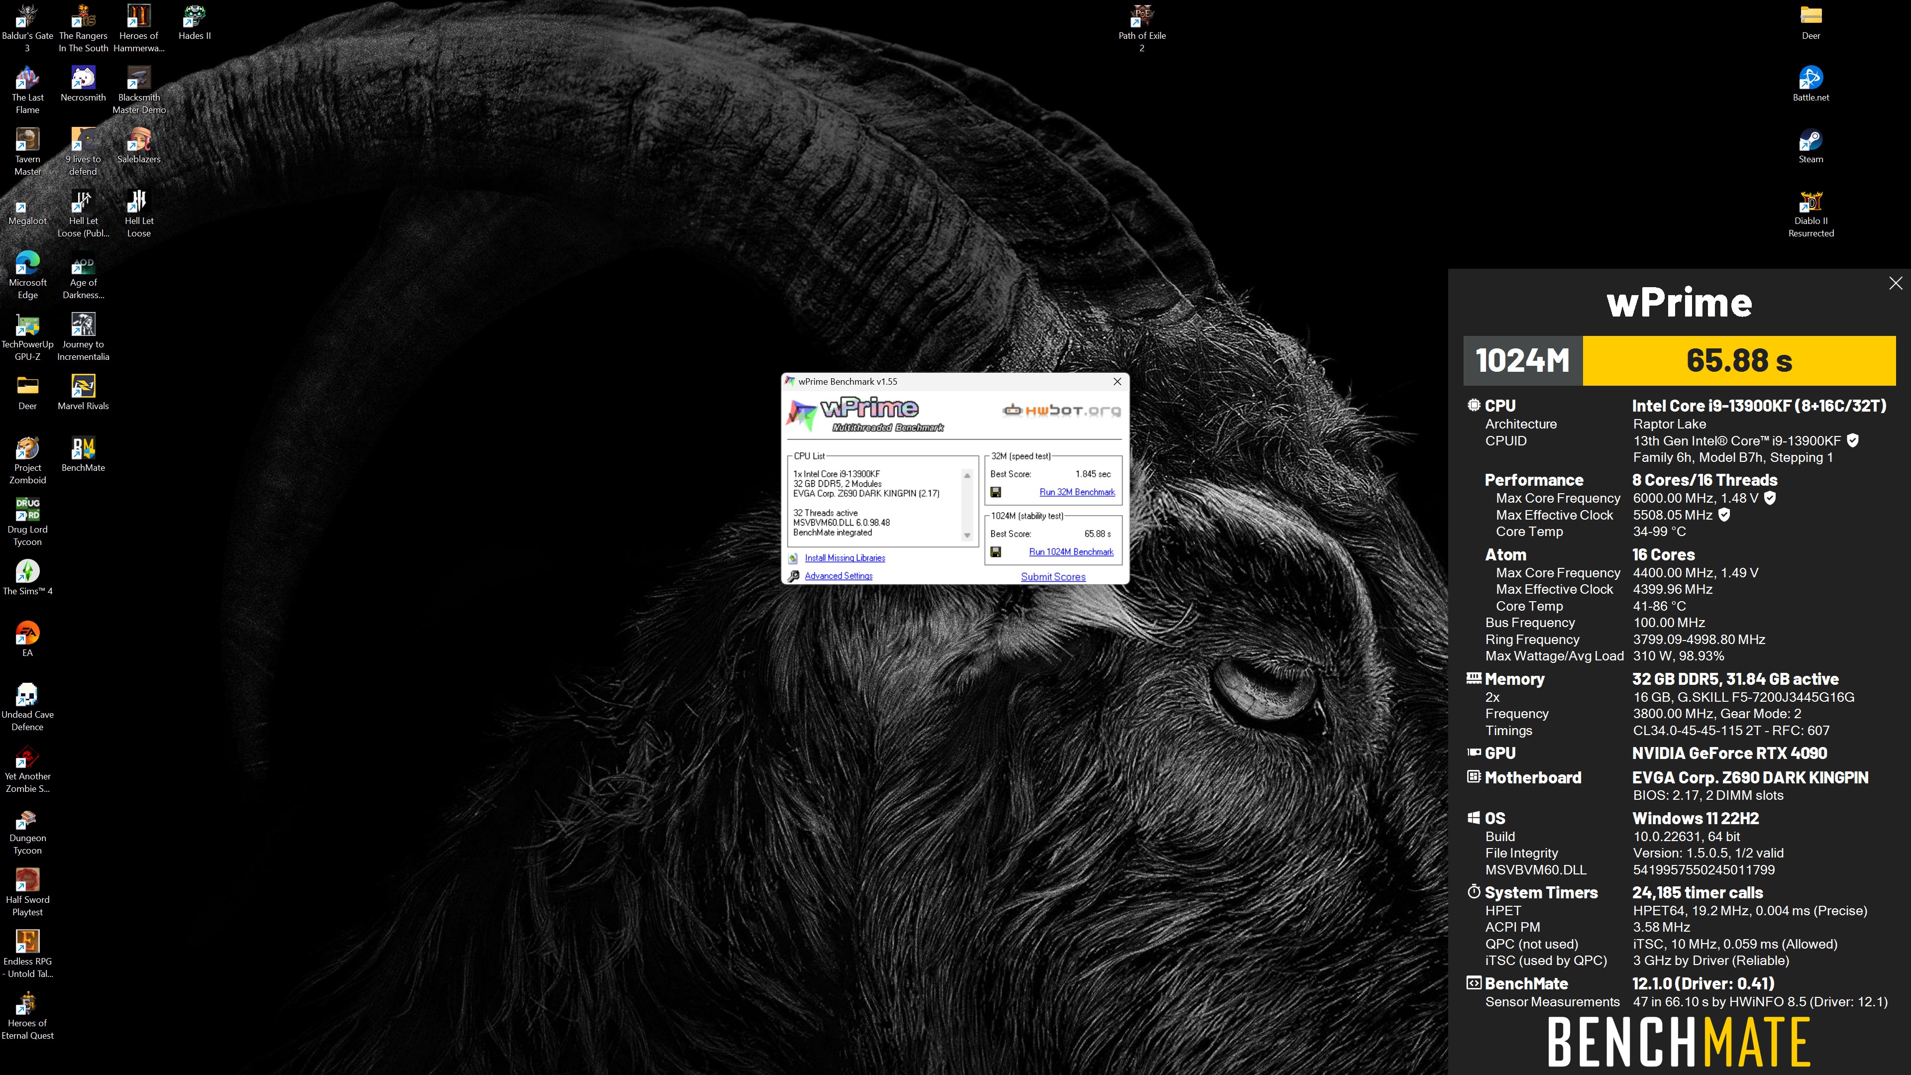Select the Necrosmith desktop icon
The height and width of the screenshot is (1075, 1911).
point(83,84)
